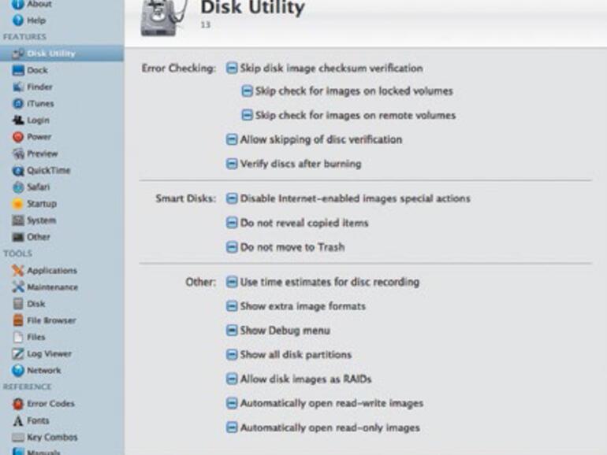The image size is (607, 455).
Task: Click the Power icon in sidebar
Action: (19, 137)
